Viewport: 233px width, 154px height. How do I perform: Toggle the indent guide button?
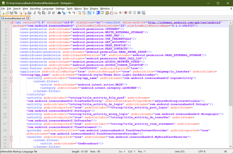pos(98,13)
